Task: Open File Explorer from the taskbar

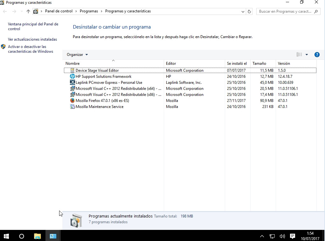Action: (x=38, y=236)
